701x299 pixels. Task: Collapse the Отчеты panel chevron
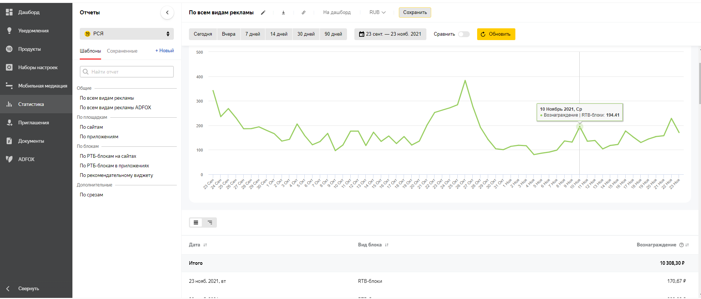[x=167, y=13]
